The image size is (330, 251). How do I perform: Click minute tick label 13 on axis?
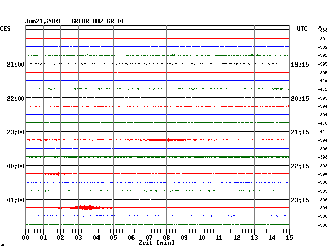(x=254, y=237)
